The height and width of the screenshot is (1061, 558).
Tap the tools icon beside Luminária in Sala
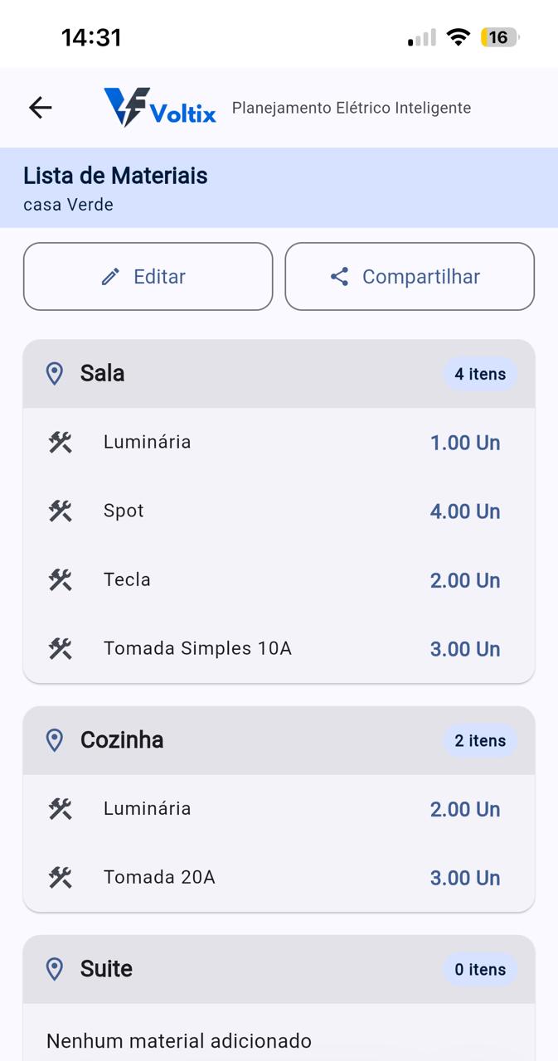coord(60,442)
